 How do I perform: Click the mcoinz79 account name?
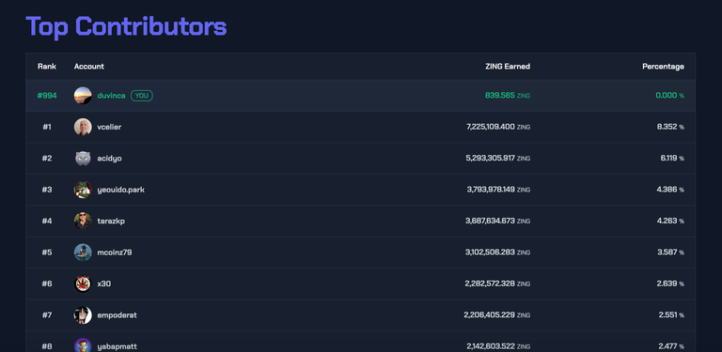click(115, 253)
